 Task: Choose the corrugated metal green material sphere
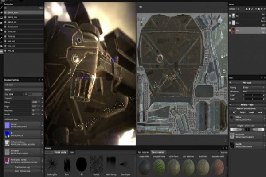click(x=159, y=167)
